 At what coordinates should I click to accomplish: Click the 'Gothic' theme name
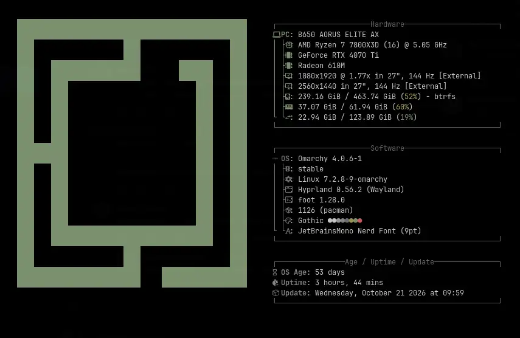click(311, 221)
